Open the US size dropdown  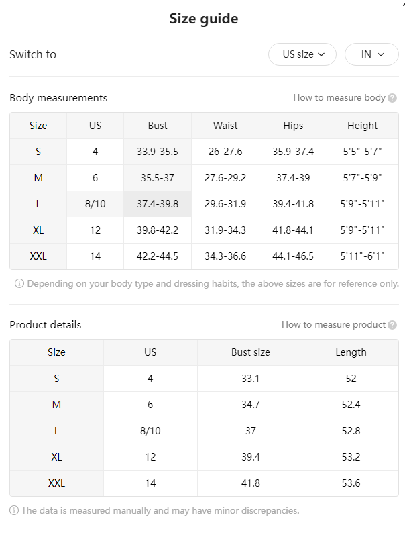tap(302, 54)
